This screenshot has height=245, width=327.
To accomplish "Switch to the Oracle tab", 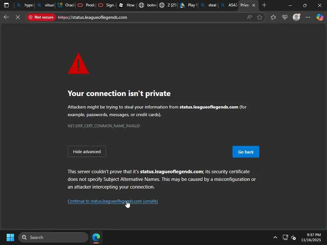I will [66, 5].
